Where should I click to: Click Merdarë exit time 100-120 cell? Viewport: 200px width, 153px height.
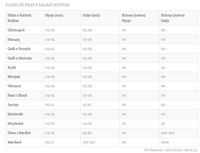click(x=89, y=142)
